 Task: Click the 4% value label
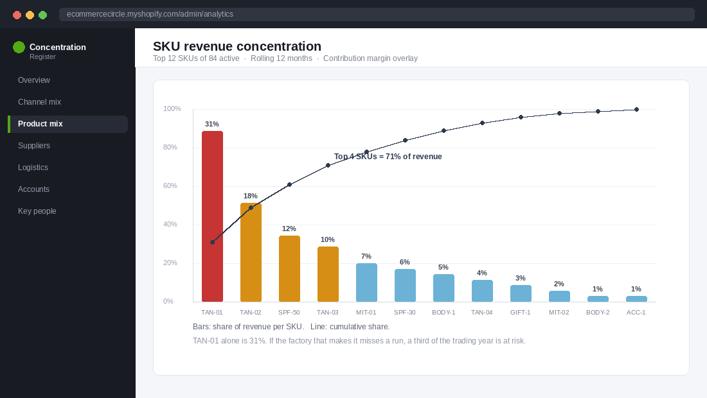coord(481,273)
